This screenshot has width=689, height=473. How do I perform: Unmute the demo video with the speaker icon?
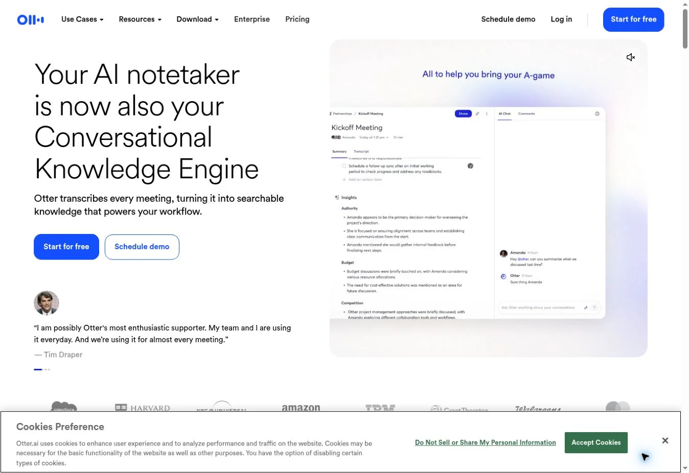631,57
